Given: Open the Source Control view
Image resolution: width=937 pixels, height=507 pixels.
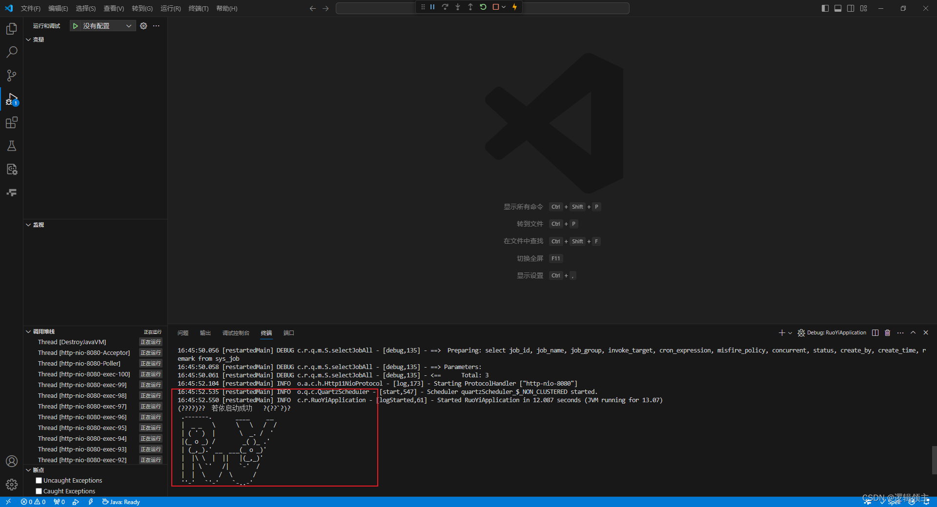Looking at the screenshot, I should click(12, 76).
